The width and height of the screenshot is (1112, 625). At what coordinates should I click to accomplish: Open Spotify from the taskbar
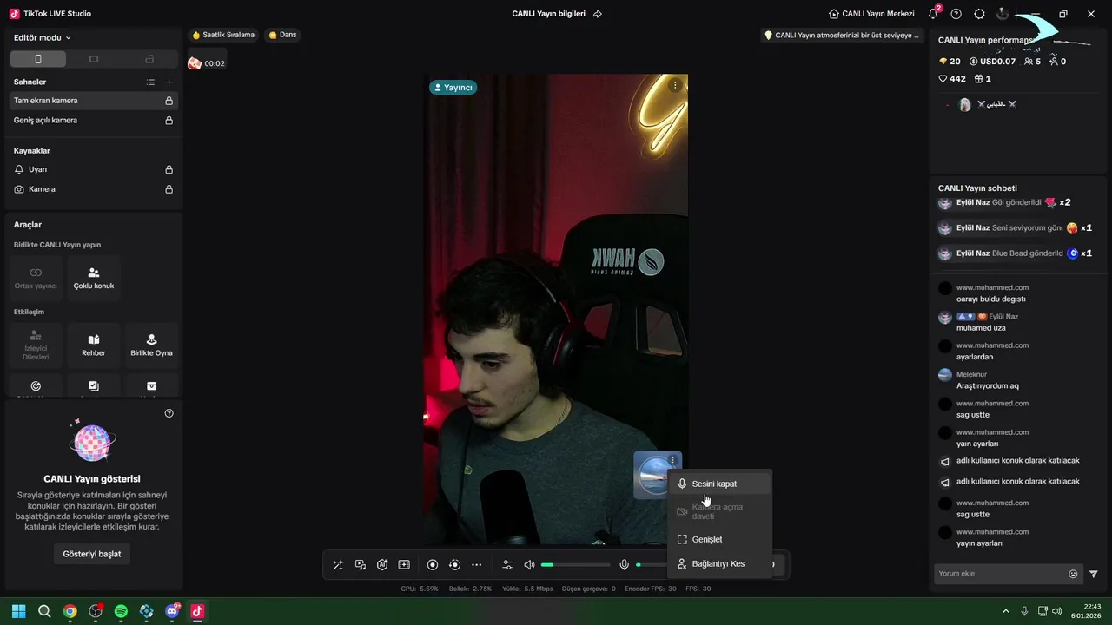(121, 611)
